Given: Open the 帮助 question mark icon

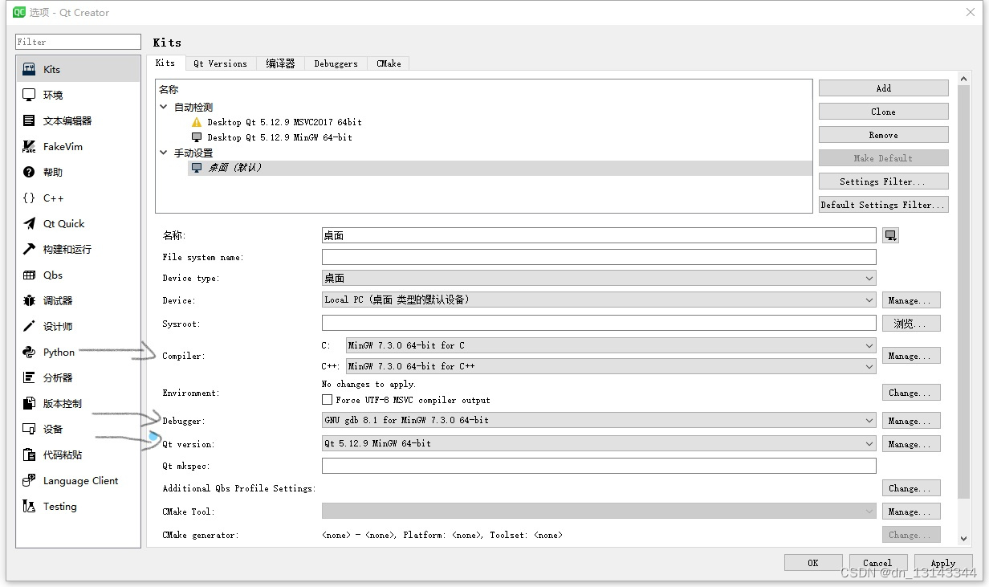Looking at the screenshot, I should [29, 172].
